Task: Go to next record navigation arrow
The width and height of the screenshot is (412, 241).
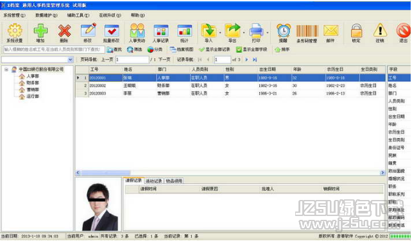Action: pos(246,60)
